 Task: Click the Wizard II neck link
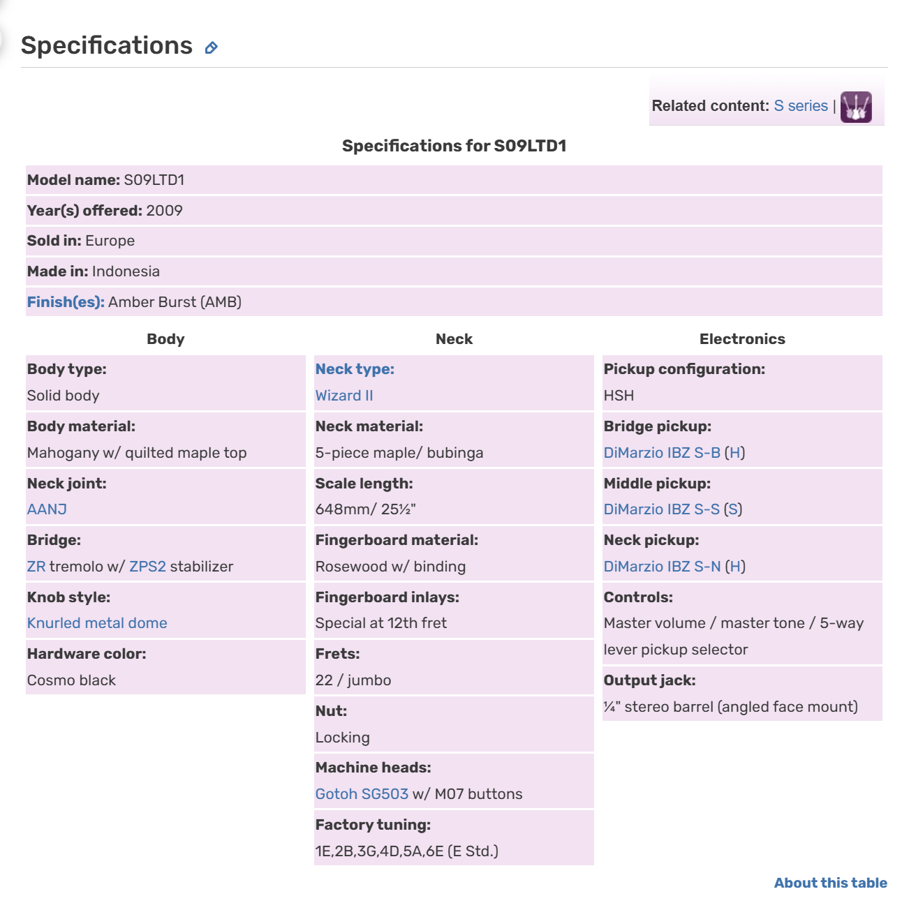[x=344, y=396]
